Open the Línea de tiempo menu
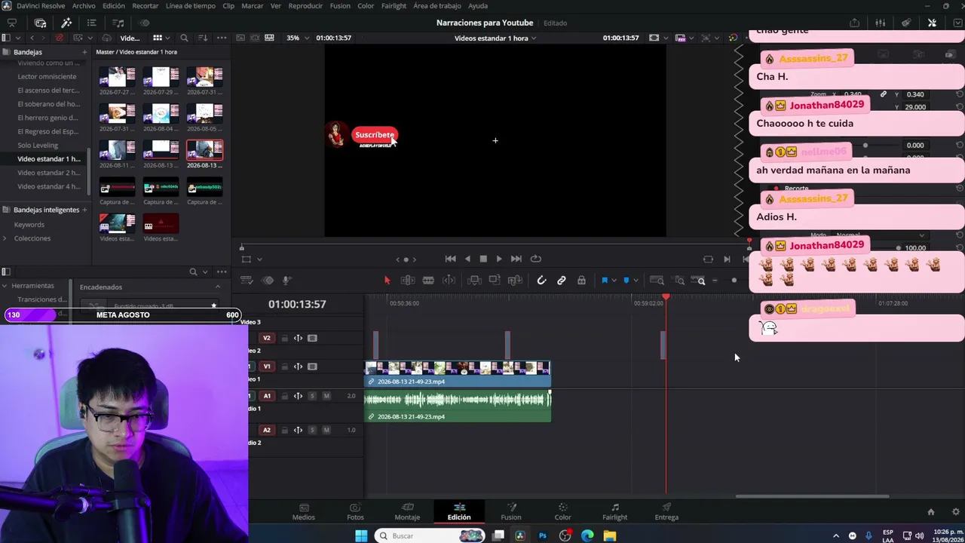This screenshot has height=543, width=965. pyautogui.click(x=190, y=6)
